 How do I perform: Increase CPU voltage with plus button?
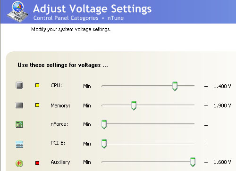pyautogui.click(x=206, y=86)
